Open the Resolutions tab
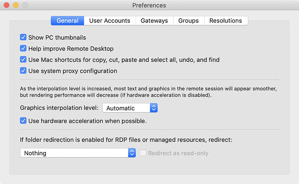The height and width of the screenshot is (184, 299). pyautogui.click(x=225, y=21)
